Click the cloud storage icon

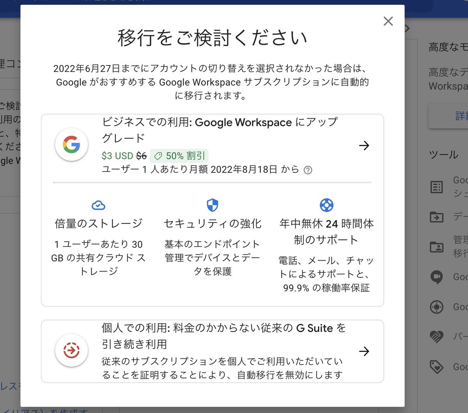pyautogui.click(x=98, y=205)
